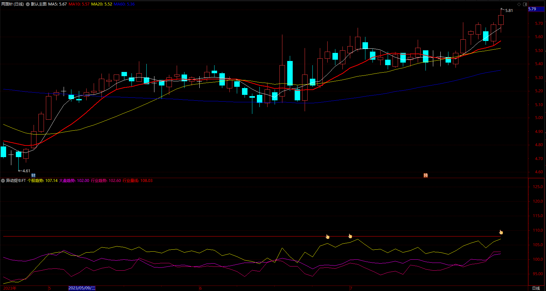Select the MA20: 5.52 indicator label
The width and height of the screenshot is (546, 291).
pos(101,4)
